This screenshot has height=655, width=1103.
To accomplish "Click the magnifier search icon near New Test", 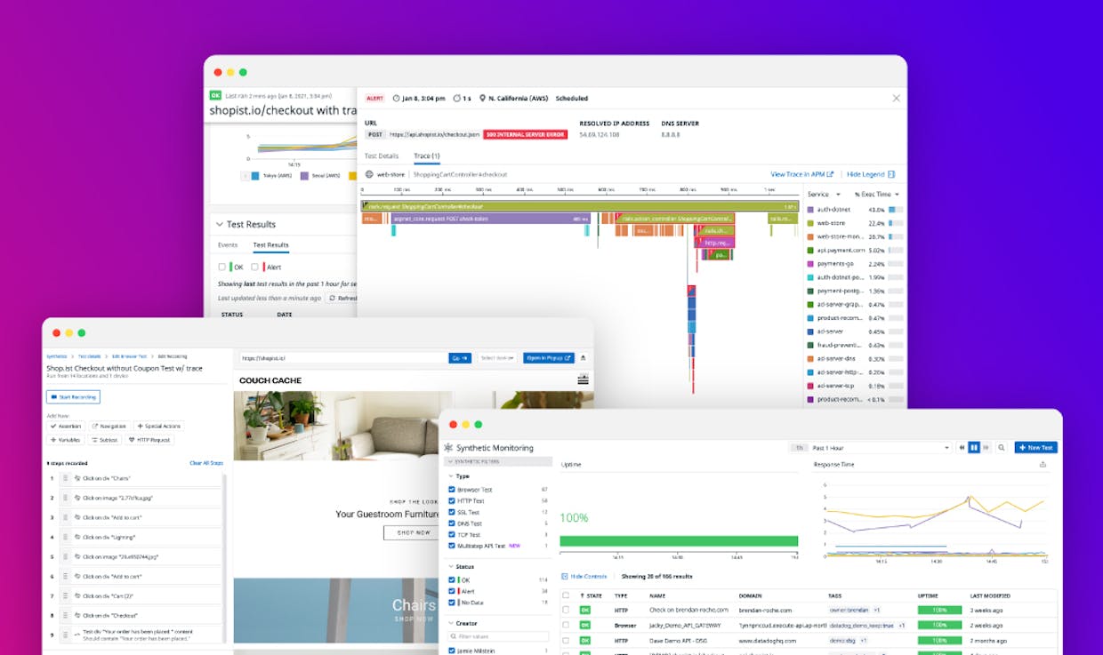I will [1002, 448].
